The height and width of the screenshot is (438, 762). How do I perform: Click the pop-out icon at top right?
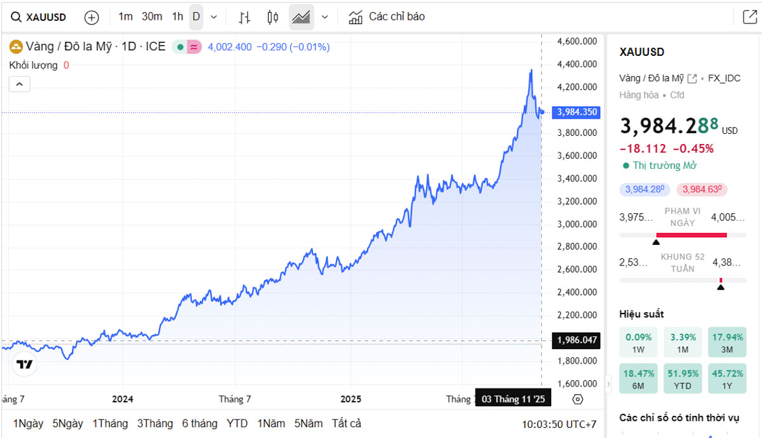[749, 17]
